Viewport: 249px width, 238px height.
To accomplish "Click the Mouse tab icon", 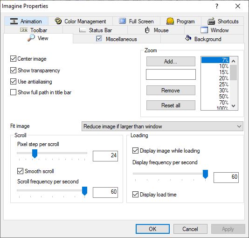I will (147, 30).
